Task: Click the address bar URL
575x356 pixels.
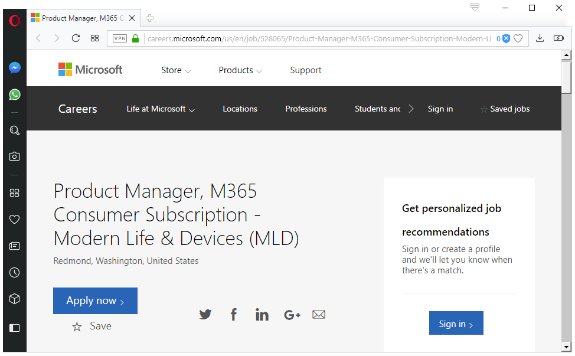Action: pyautogui.click(x=319, y=38)
